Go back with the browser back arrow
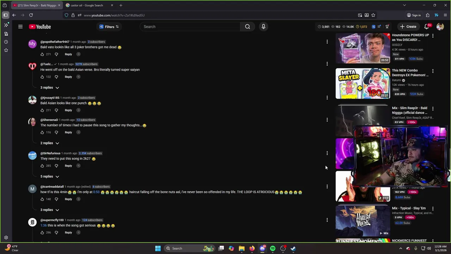Viewport: 451px width, 254px height. (14, 15)
